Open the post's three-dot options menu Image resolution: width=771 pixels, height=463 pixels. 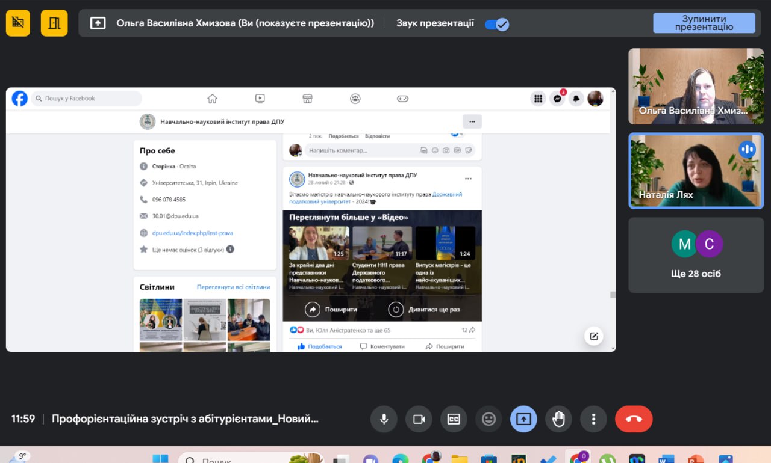coord(468,179)
